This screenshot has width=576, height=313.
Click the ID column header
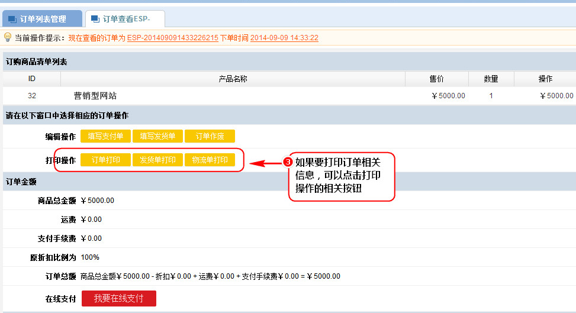pyautogui.click(x=32, y=79)
